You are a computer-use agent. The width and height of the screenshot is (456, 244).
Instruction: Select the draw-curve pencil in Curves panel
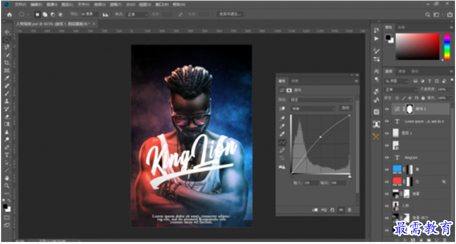coord(282,150)
